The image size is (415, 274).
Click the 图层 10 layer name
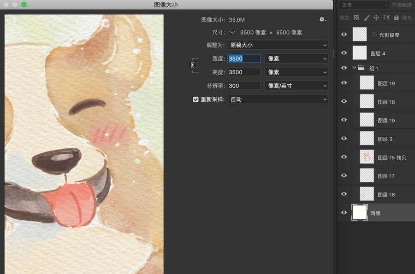point(386,121)
